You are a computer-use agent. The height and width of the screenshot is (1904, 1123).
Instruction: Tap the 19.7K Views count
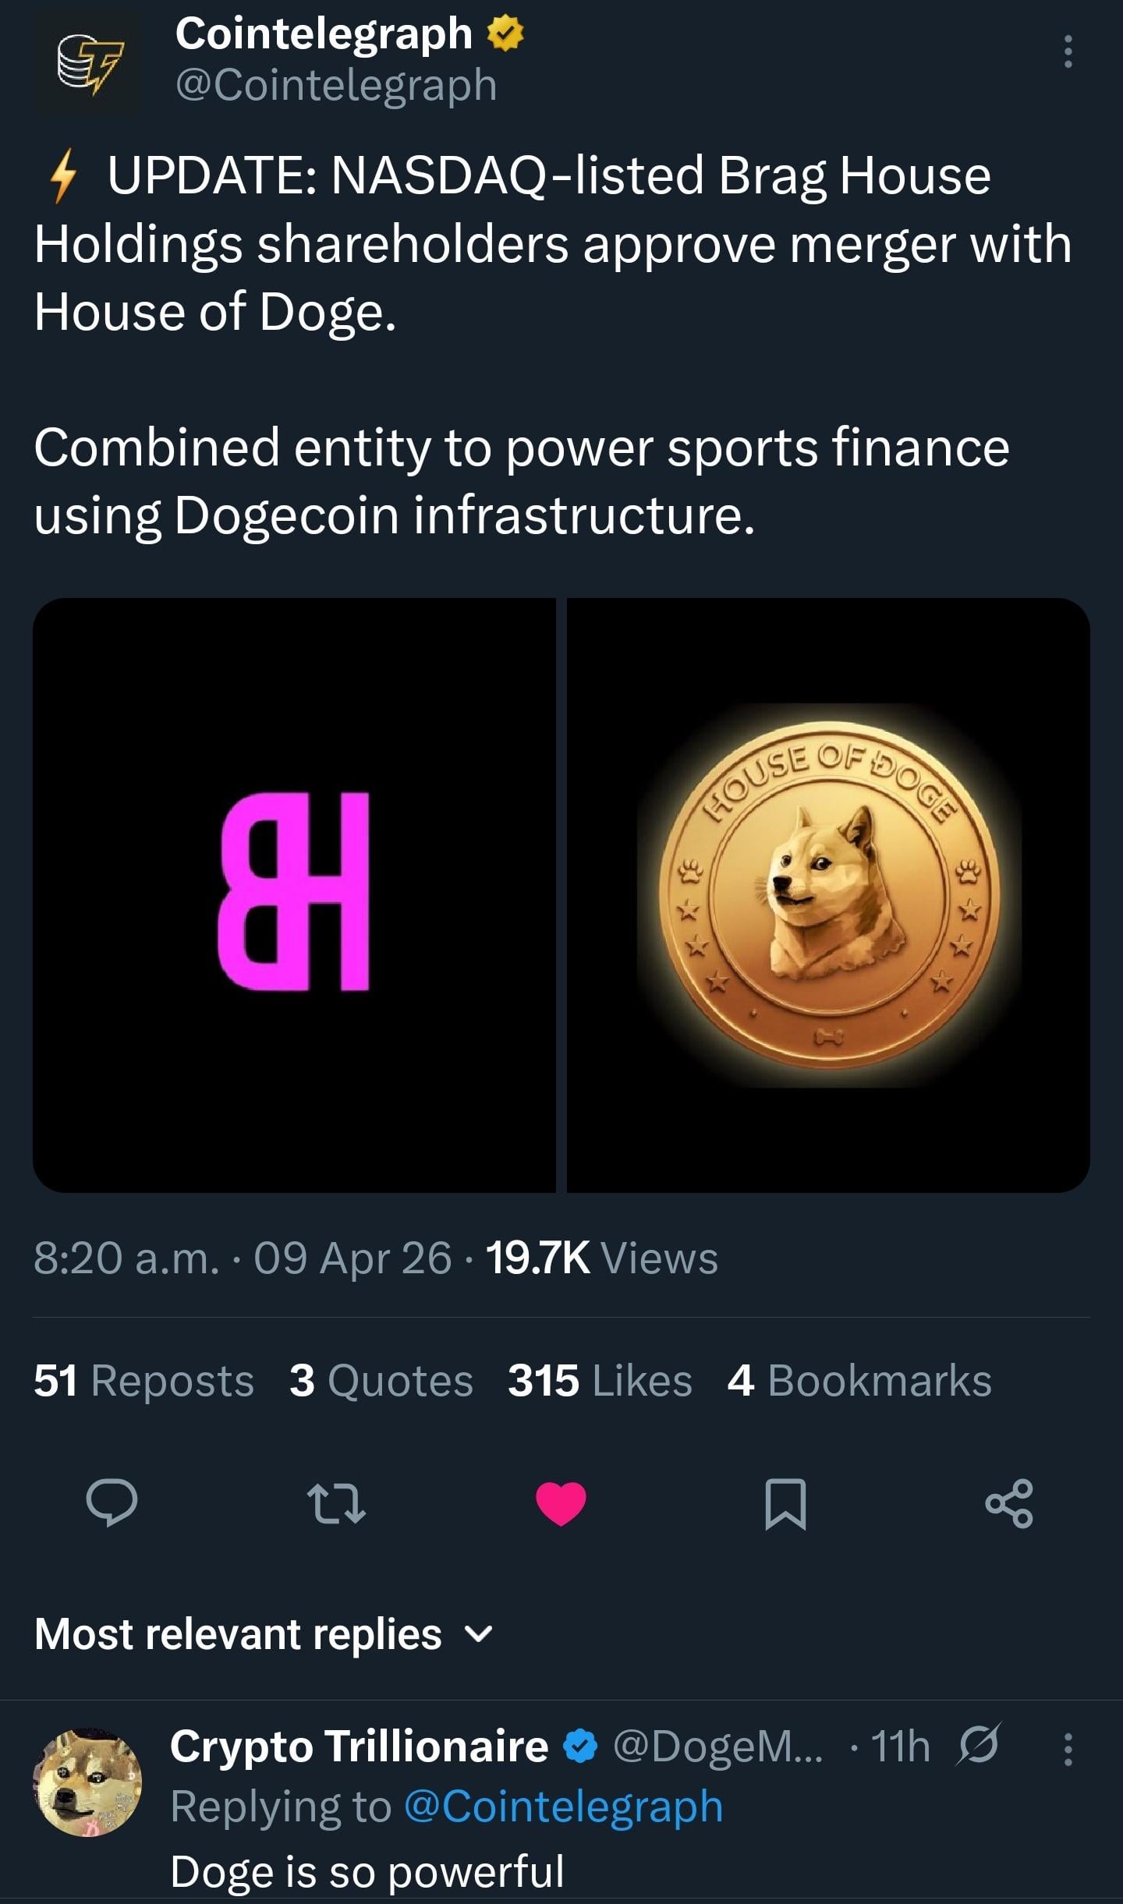pos(600,1258)
